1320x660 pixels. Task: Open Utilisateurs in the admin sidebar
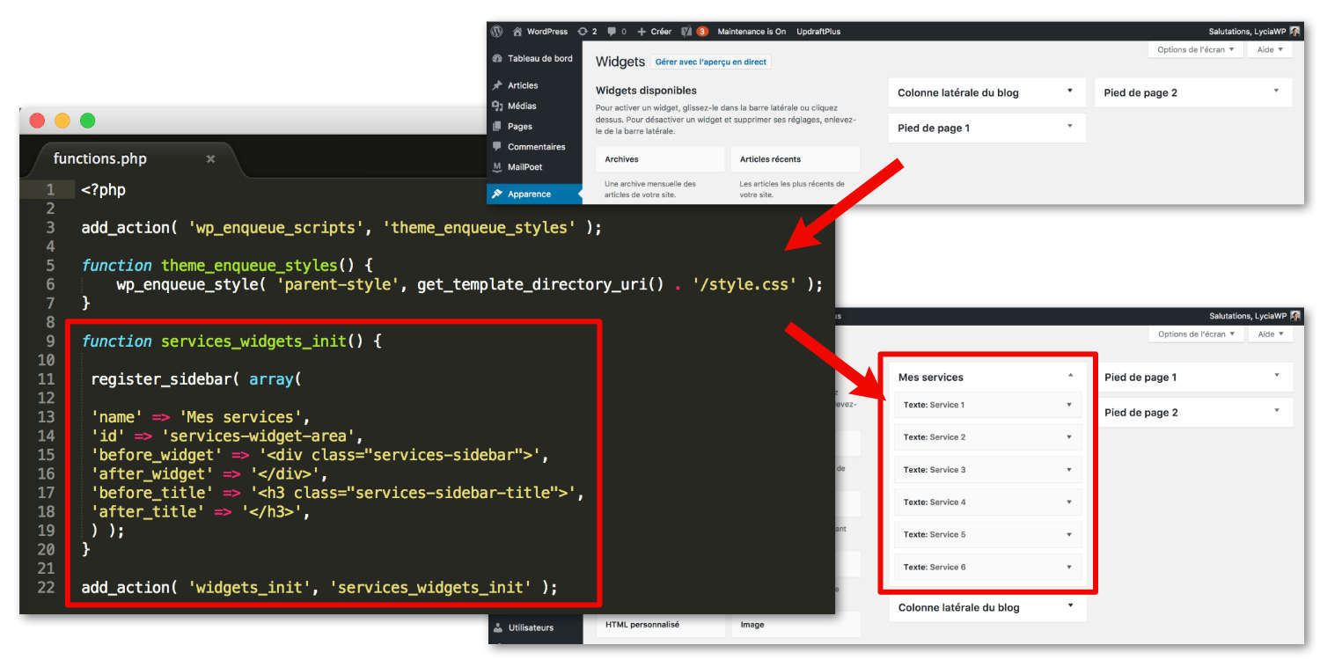point(531,627)
